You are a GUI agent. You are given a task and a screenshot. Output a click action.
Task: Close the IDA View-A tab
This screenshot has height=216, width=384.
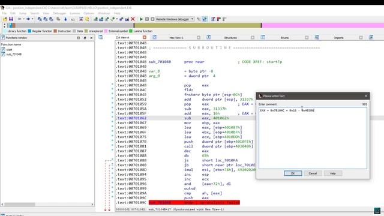tap(145, 37)
